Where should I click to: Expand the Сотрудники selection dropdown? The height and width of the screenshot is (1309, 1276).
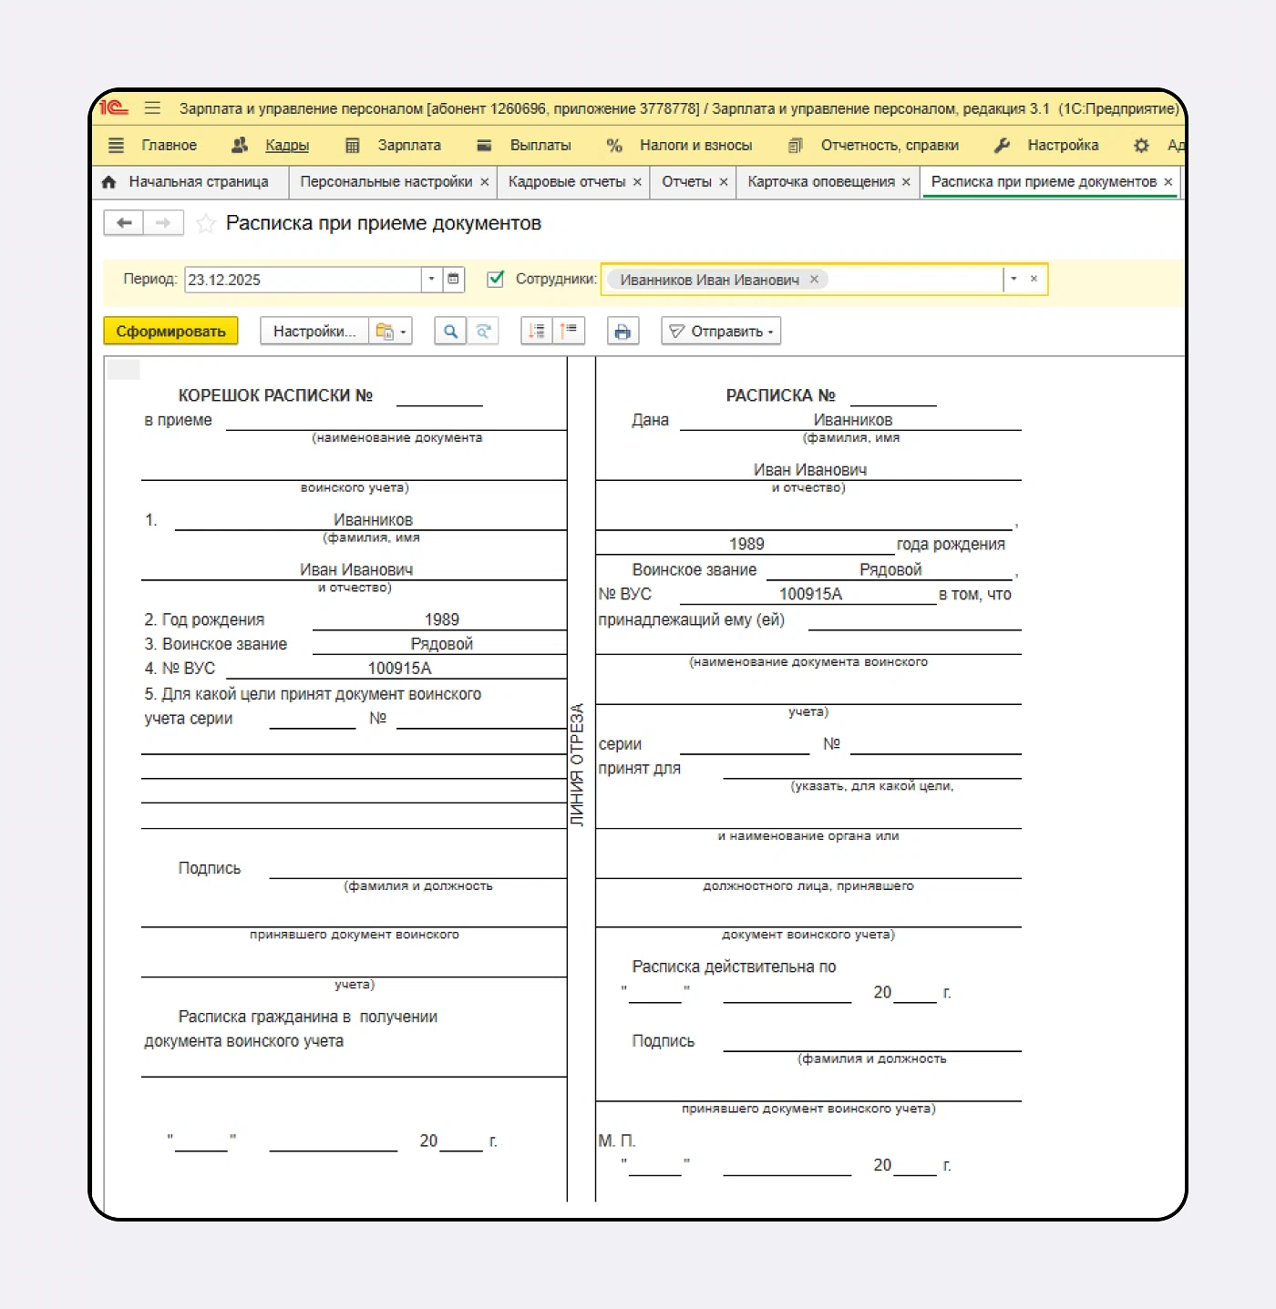click(x=1014, y=280)
